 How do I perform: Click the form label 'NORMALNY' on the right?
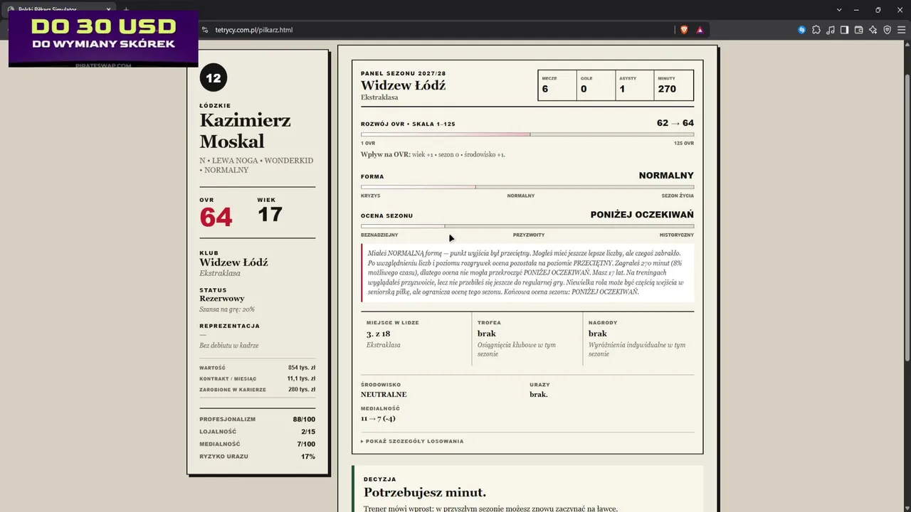tap(666, 176)
